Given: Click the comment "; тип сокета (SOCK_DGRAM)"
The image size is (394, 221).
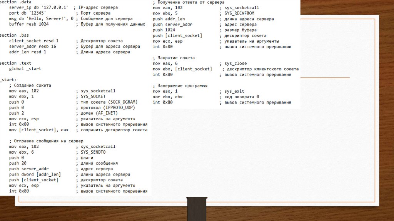Looking at the screenshot, I should [107, 102].
